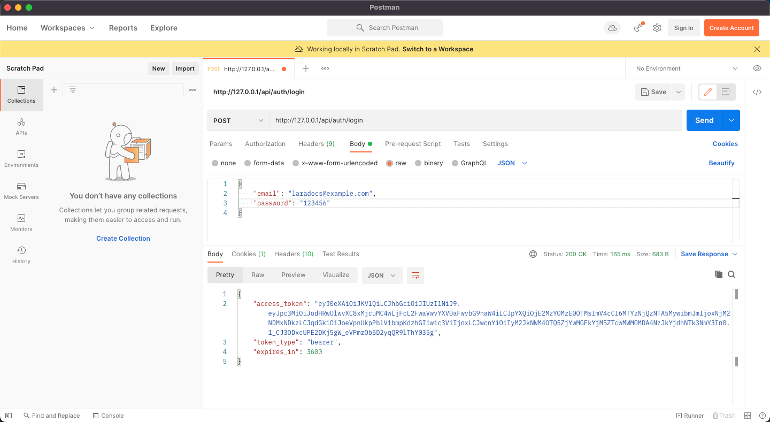Click the Create Collection link

pos(123,239)
